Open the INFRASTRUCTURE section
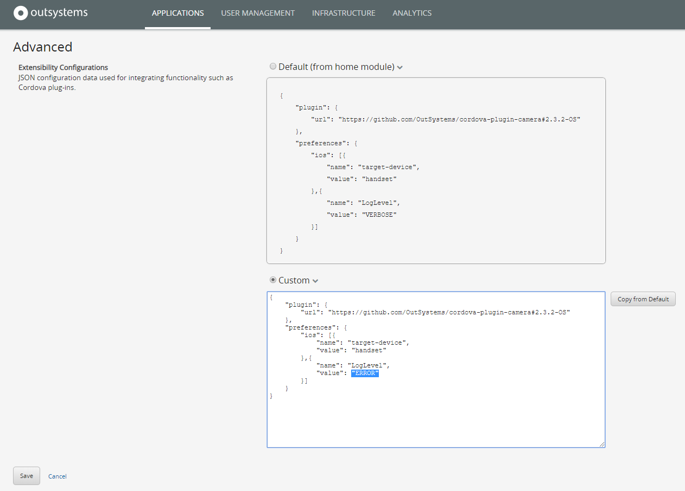 [x=343, y=13]
